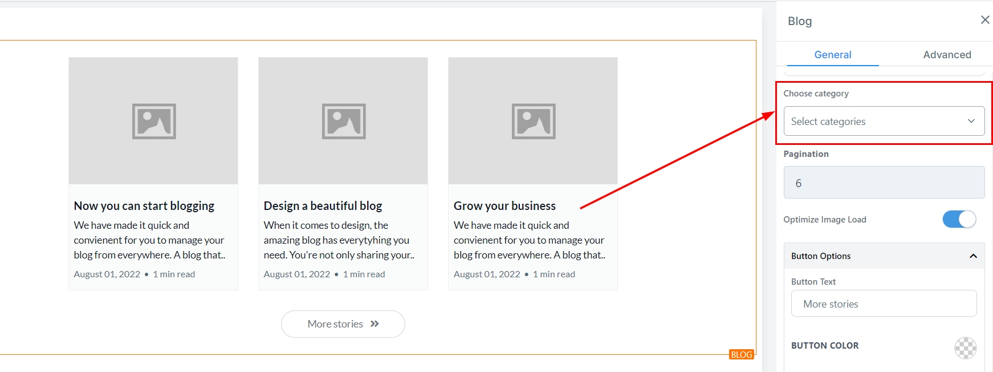Click the double arrow icon on More stories
The height and width of the screenshot is (372, 993).
click(375, 324)
